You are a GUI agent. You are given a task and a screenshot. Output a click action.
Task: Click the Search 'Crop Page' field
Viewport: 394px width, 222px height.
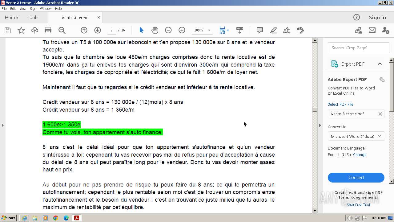pyautogui.click(x=359, y=48)
